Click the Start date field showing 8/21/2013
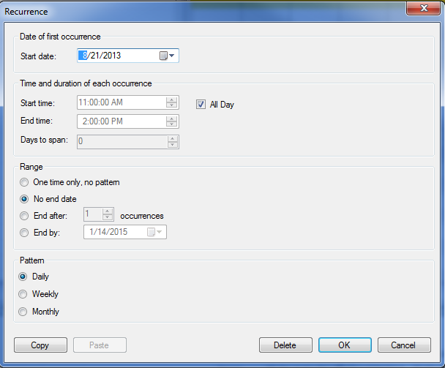The width and height of the screenshot is (445, 368). coord(128,56)
